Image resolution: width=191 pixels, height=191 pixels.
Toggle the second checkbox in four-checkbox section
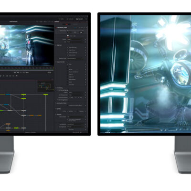pyautogui.click(x=67, y=50)
